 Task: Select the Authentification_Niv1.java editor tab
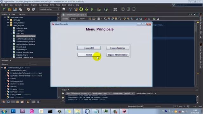tap(75, 15)
